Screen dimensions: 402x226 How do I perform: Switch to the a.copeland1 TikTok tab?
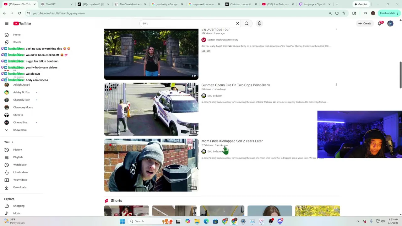[x=93, y=4]
